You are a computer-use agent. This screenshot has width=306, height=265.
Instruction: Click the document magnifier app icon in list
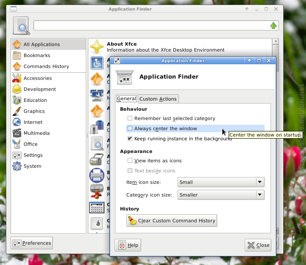[x=97, y=143]
